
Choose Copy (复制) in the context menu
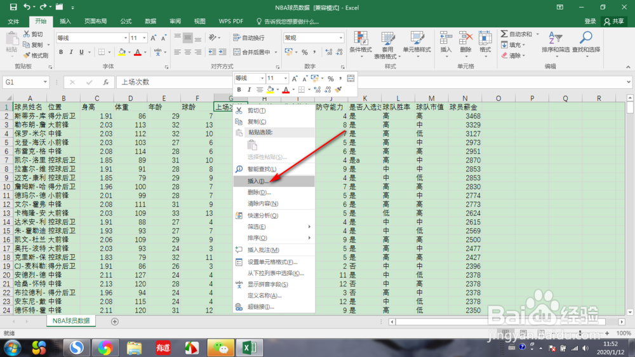click(x=274, y=121)
